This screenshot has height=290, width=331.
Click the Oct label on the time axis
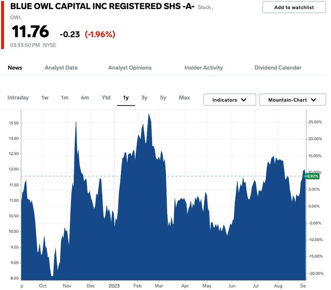tap(43, 286)
